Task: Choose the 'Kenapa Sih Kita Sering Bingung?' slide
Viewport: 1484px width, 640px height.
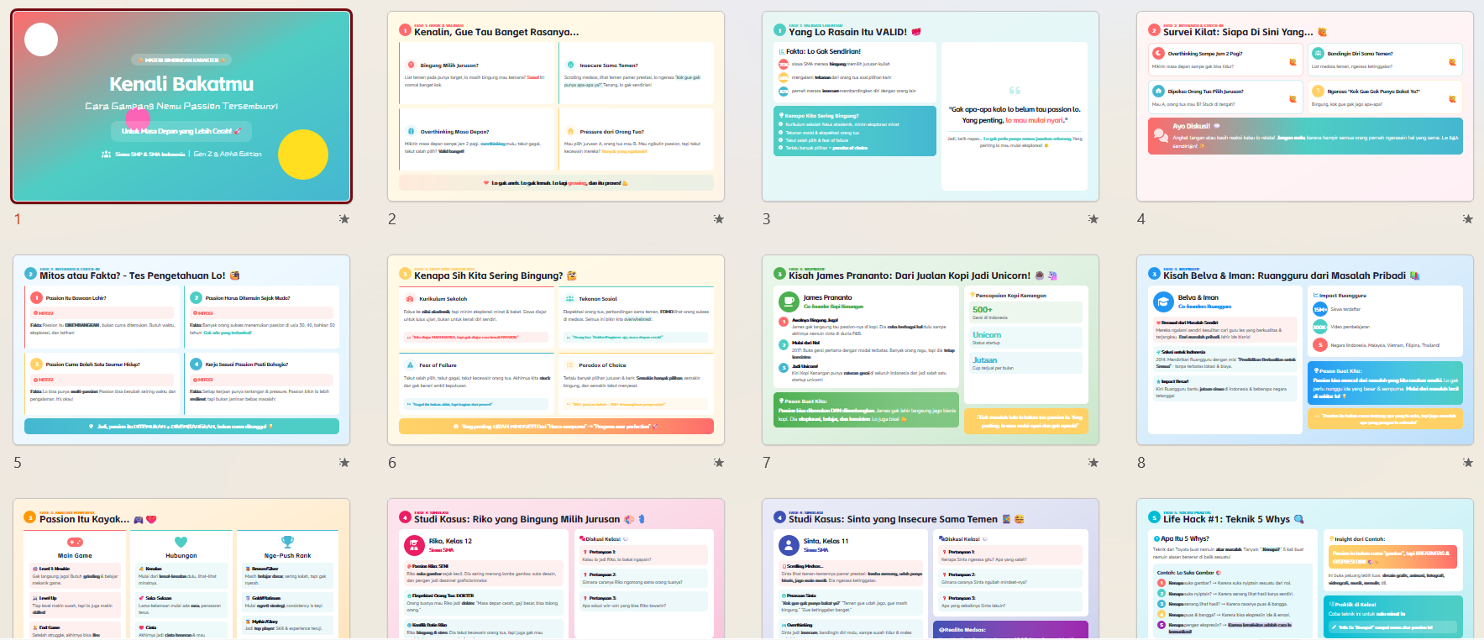Action: 556,350
